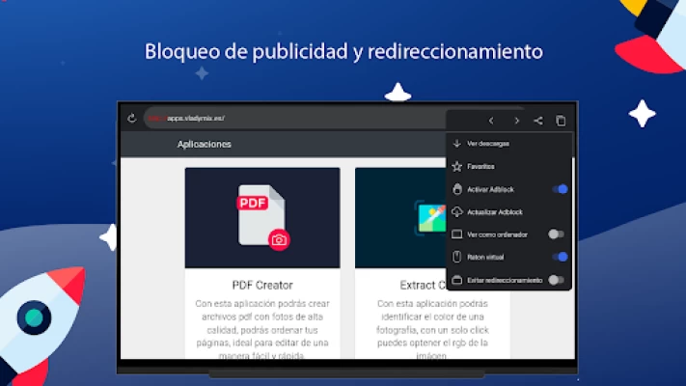
Task: Turn off the Raton virtual toggle
Action: pyautogui.click(x=558, y=257)
